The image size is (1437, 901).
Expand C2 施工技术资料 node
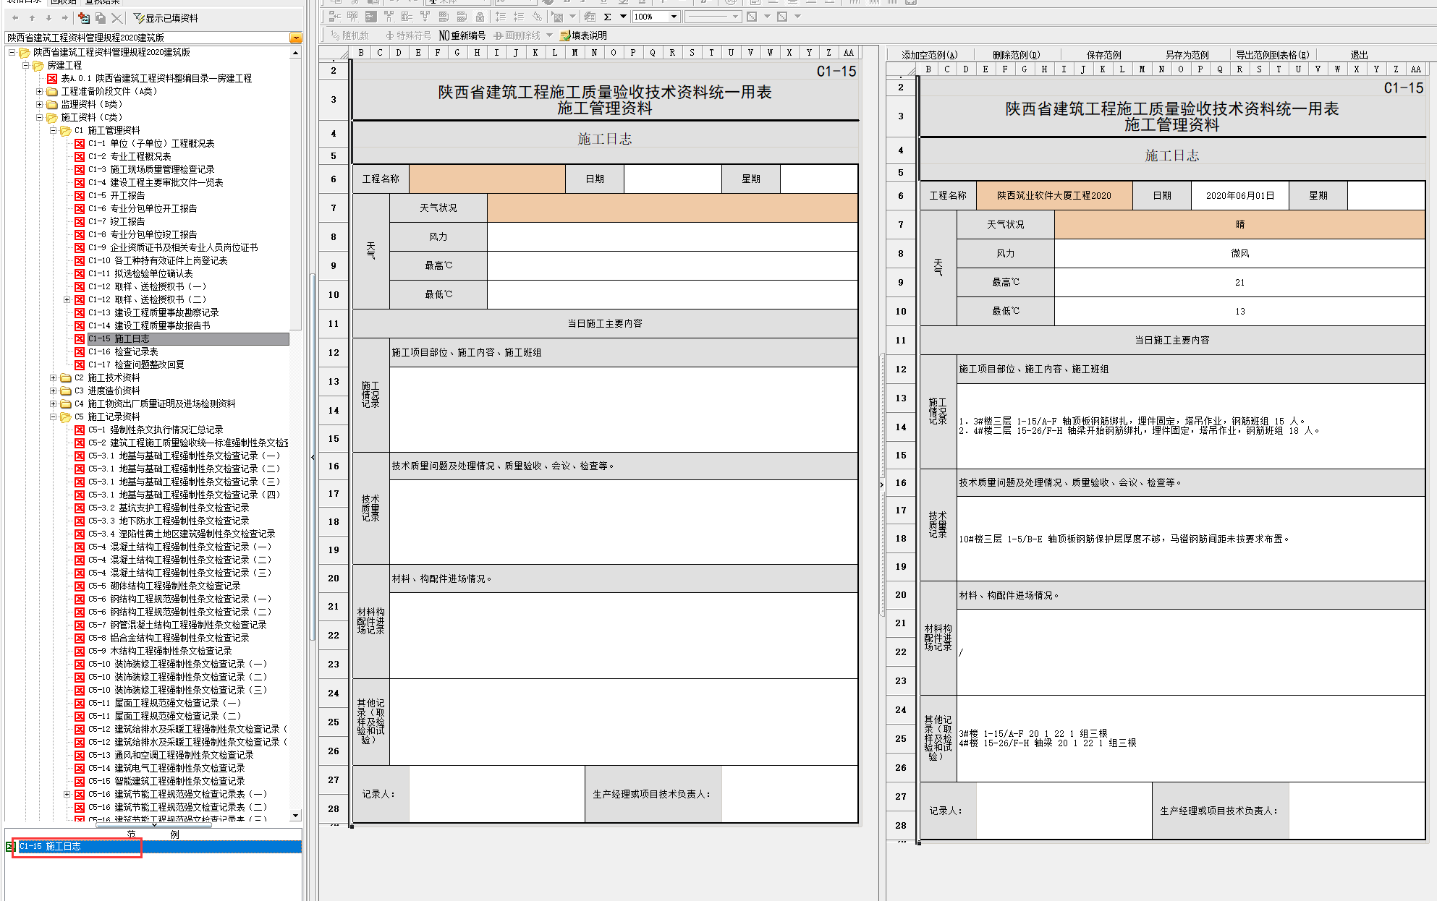click(53, 377)
